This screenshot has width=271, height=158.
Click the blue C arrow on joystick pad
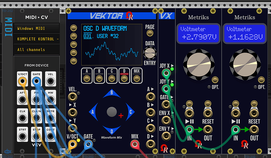130,112
